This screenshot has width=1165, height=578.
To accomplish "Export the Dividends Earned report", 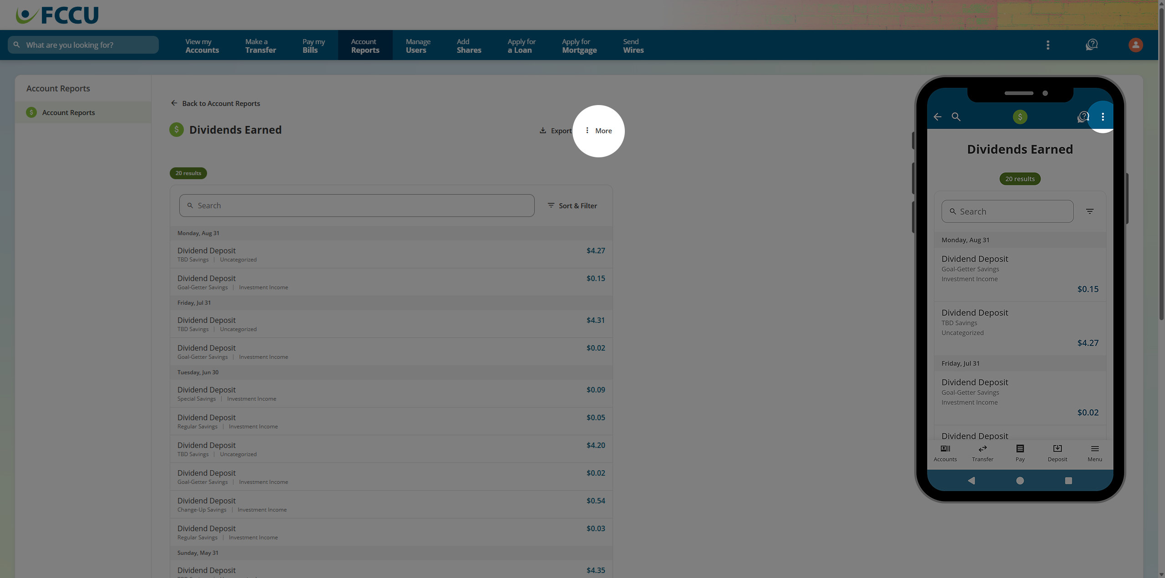I will (x=556, y=131).
